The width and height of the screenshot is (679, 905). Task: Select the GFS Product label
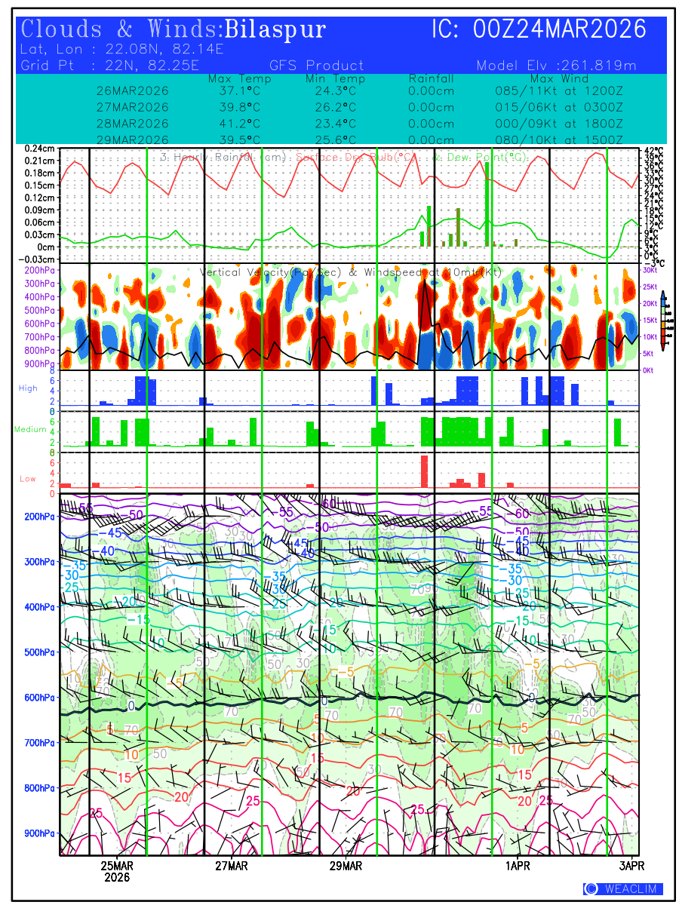click(x=317, y=66)
